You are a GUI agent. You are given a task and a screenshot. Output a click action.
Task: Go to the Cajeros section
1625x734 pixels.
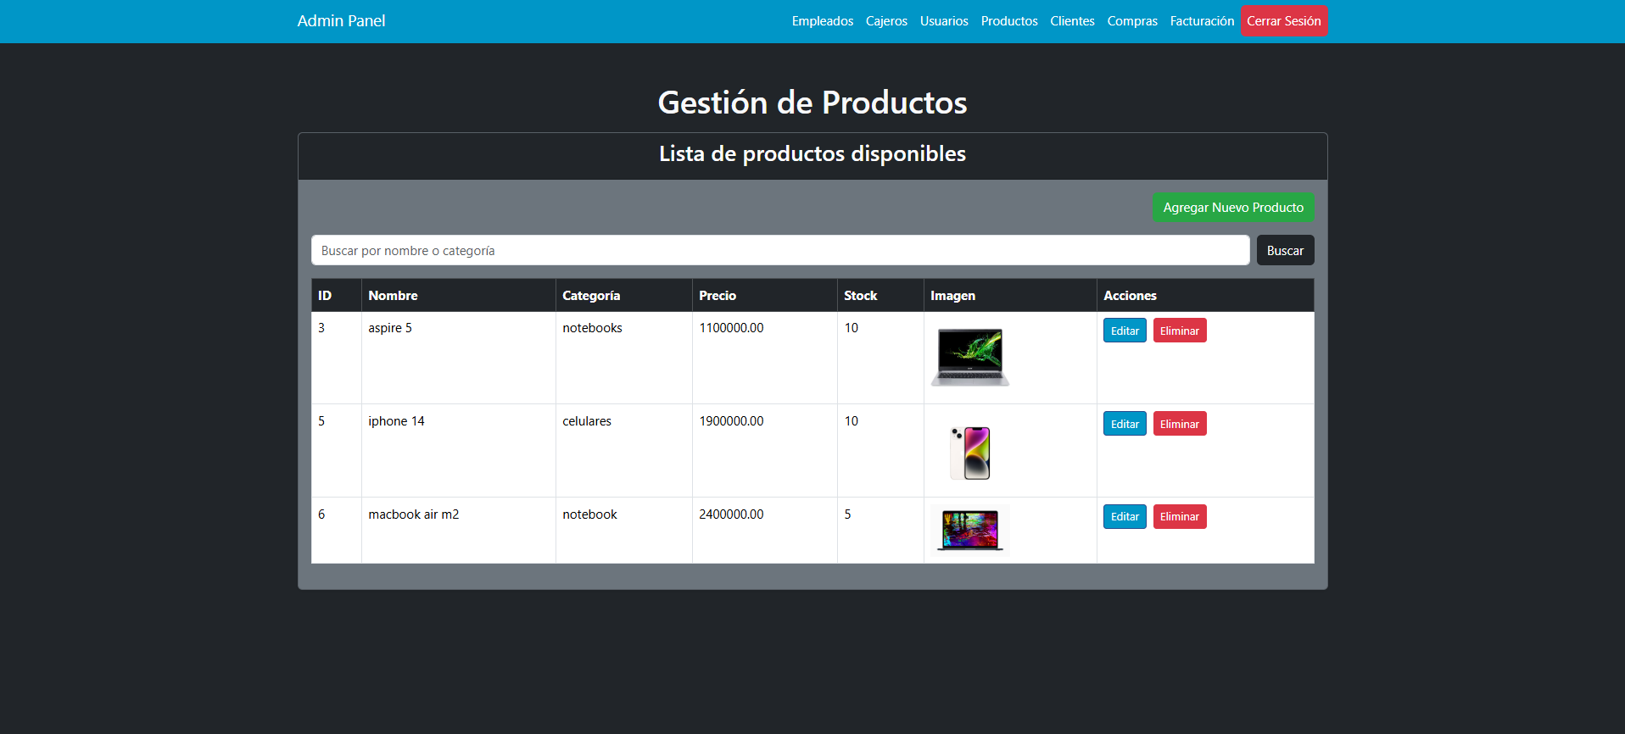coord(886,21)
